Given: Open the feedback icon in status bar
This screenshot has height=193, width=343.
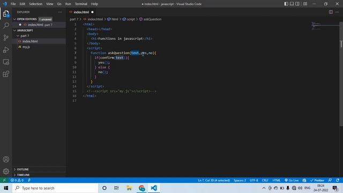Looking at the screenshot, I should point(330,180).
